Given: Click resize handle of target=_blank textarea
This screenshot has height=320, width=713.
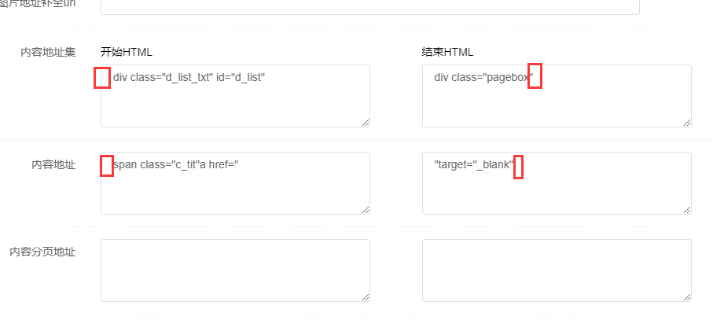Looking at the screenshot, I should [687, 209].
